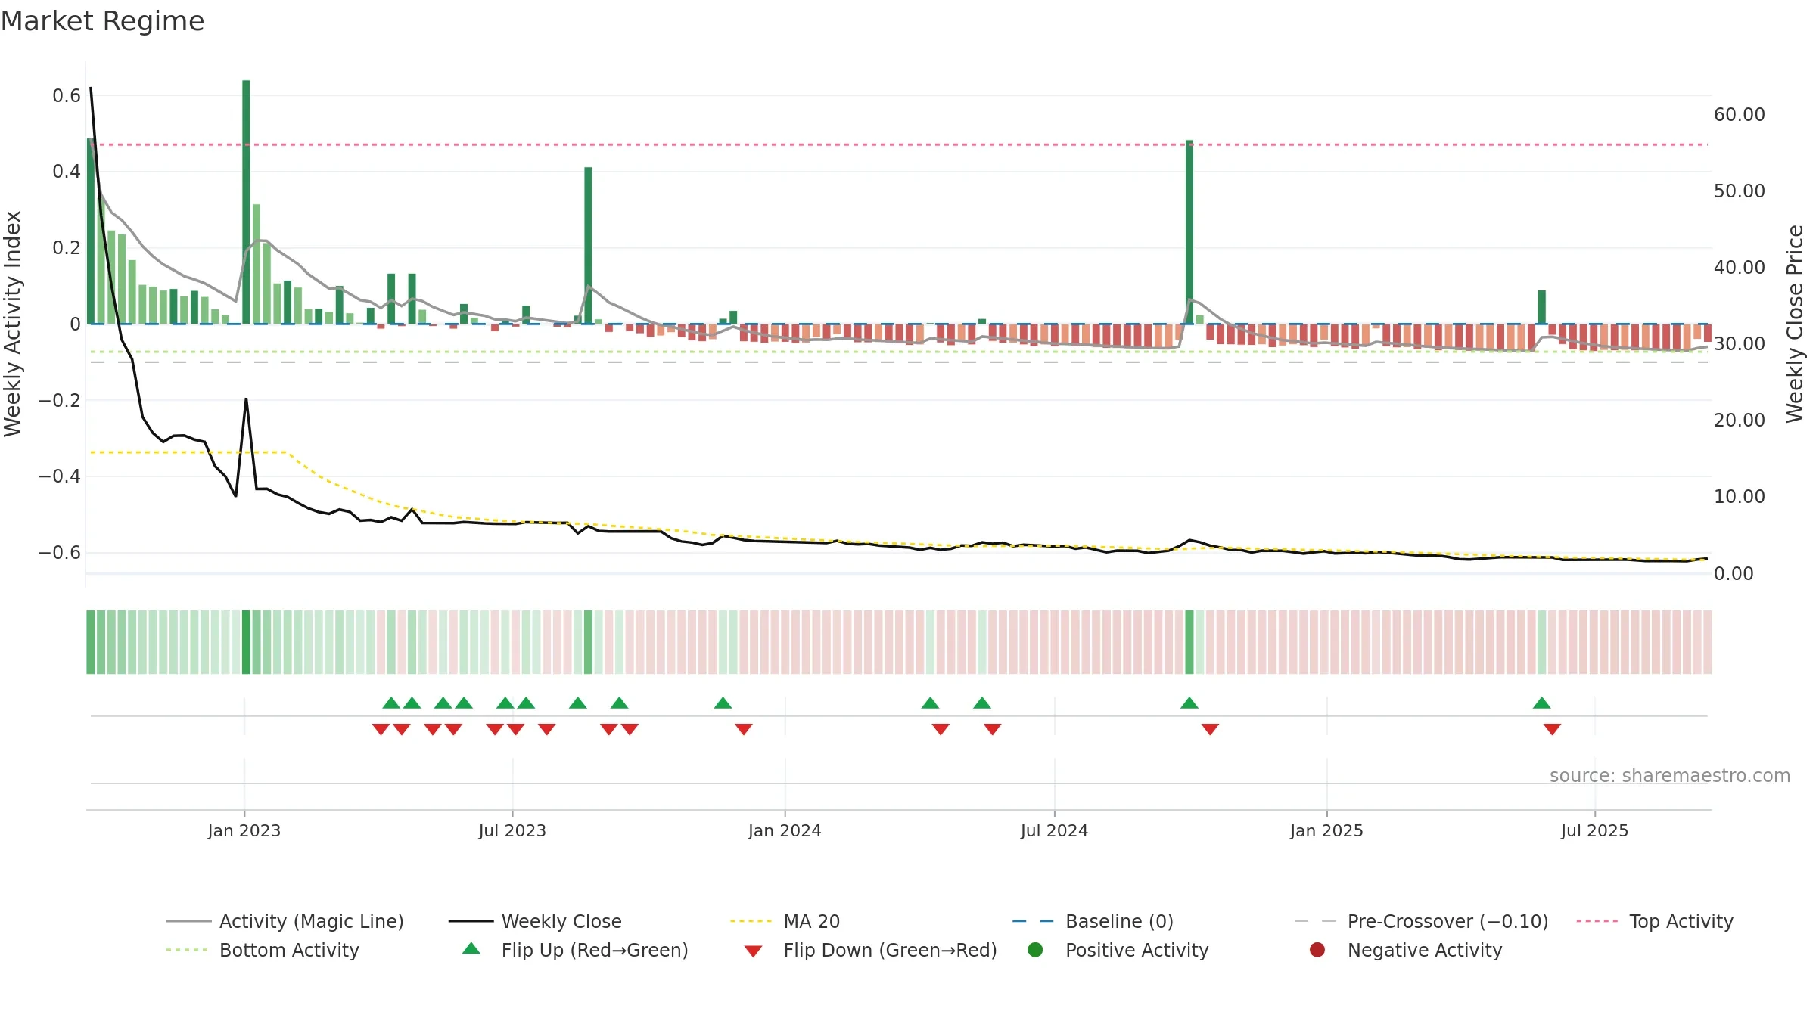
Task: Toggle the Flip Down (Green→Red) legend entry
Action: 870,950
